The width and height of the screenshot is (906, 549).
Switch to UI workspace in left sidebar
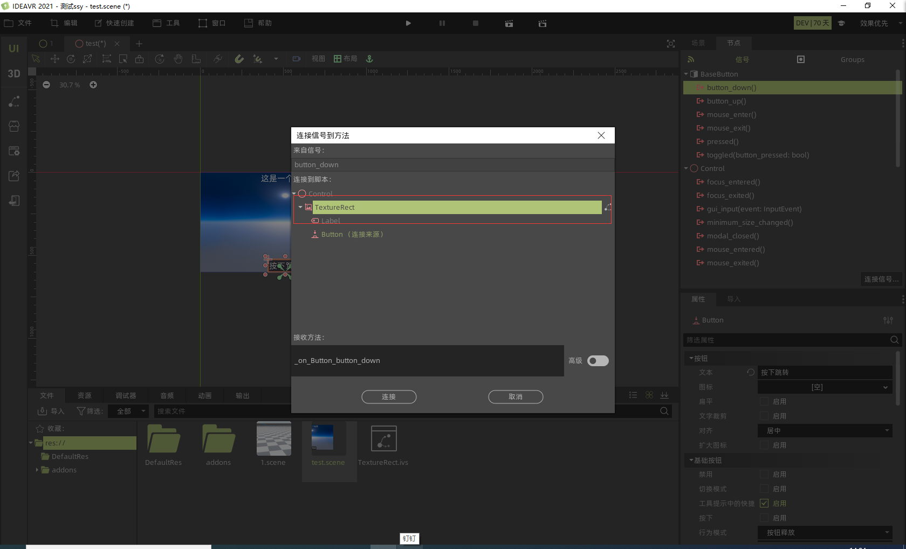[x=14, y=49]
